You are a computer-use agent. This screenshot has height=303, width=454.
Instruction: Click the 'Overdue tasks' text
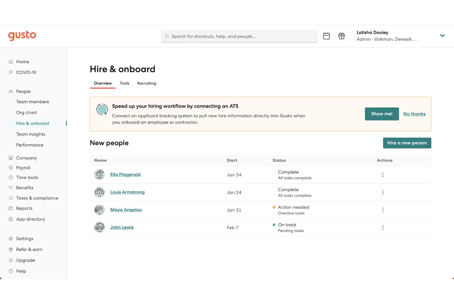pos(291,213)
